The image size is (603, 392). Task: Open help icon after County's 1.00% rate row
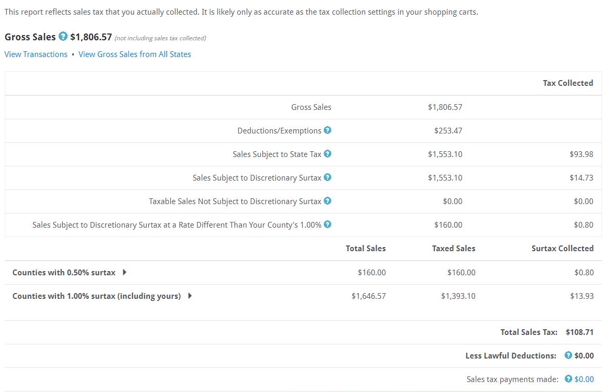click(x=327, y=225)
